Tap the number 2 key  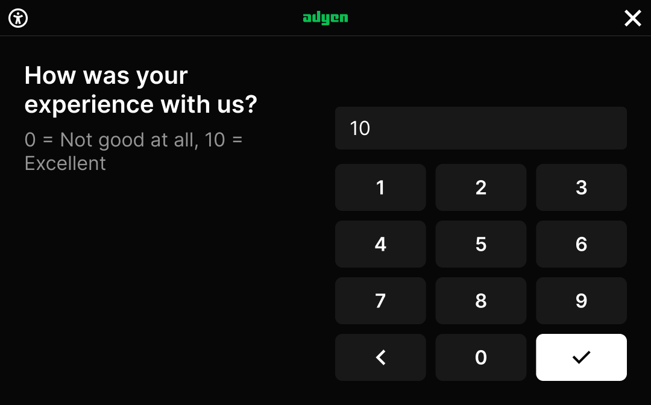click(481, 187)
